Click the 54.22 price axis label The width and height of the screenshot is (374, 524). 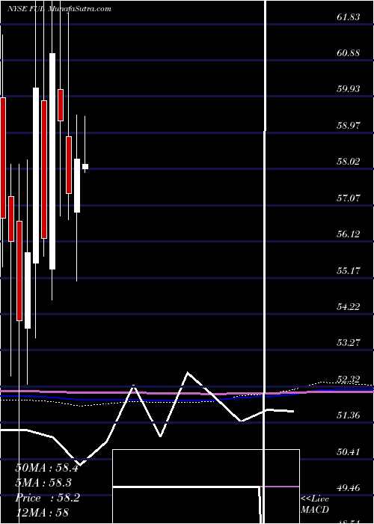[349, 306]
